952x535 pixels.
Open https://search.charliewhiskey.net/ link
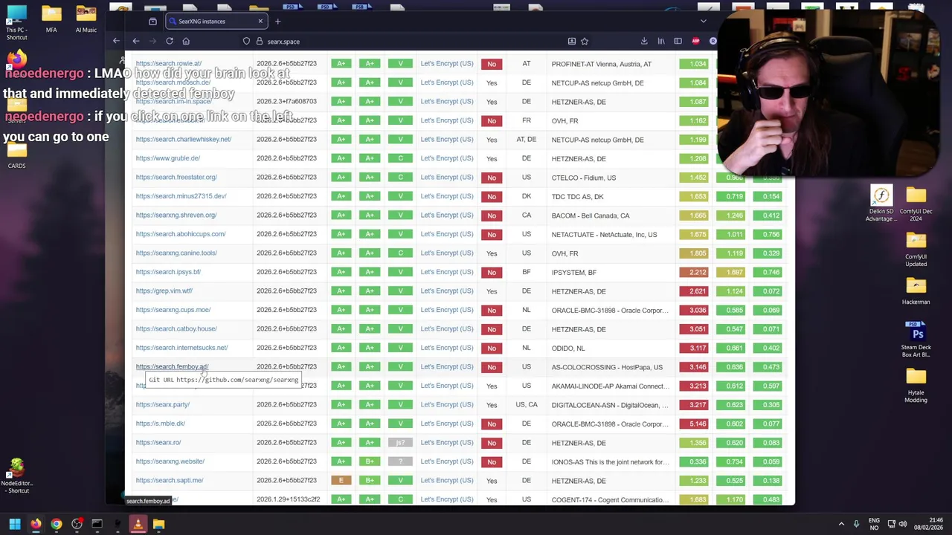click(x=184, y=140)
